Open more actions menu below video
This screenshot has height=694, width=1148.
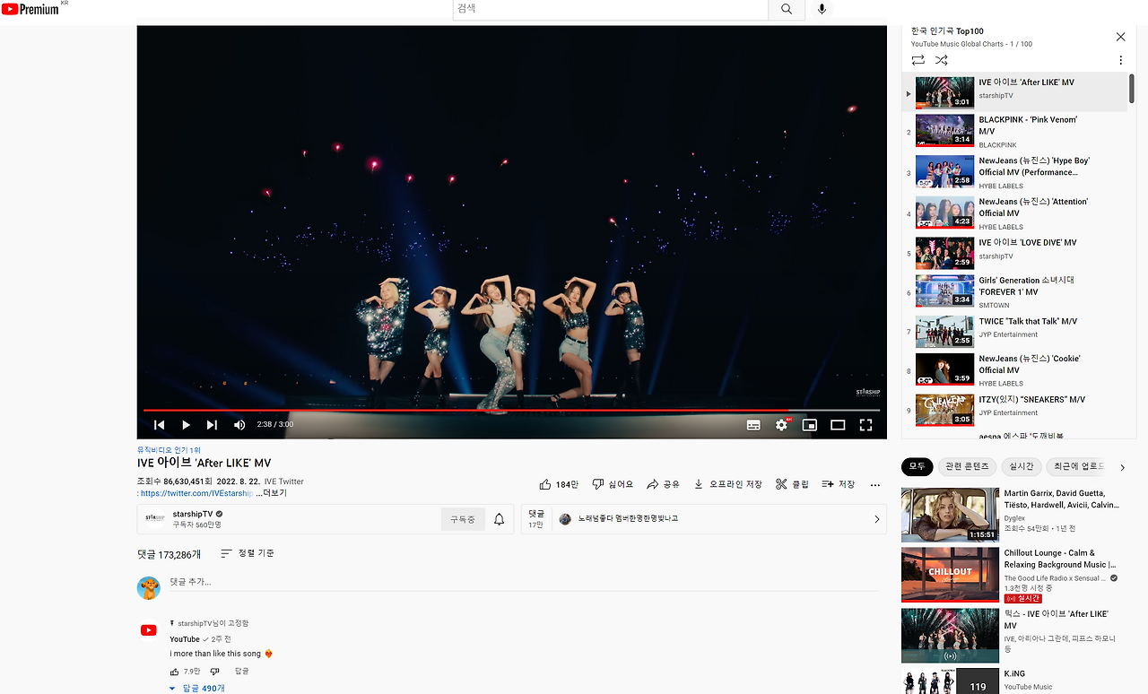pyautogui.click(x=875, y=484)
